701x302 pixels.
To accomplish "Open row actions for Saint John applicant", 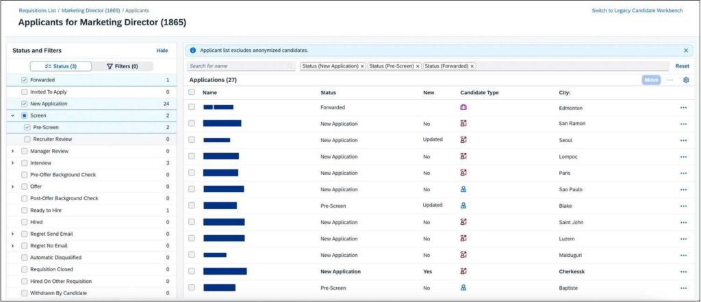I will [683, 223].
